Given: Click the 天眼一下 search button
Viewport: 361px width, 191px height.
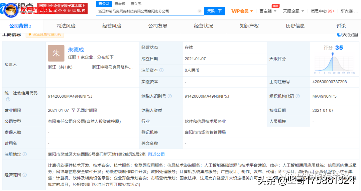Looking at the screenshot, I should (214, 11).
